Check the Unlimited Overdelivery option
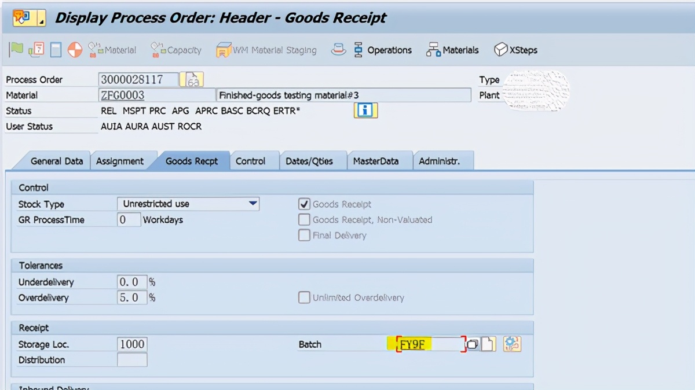 point(303,297)
